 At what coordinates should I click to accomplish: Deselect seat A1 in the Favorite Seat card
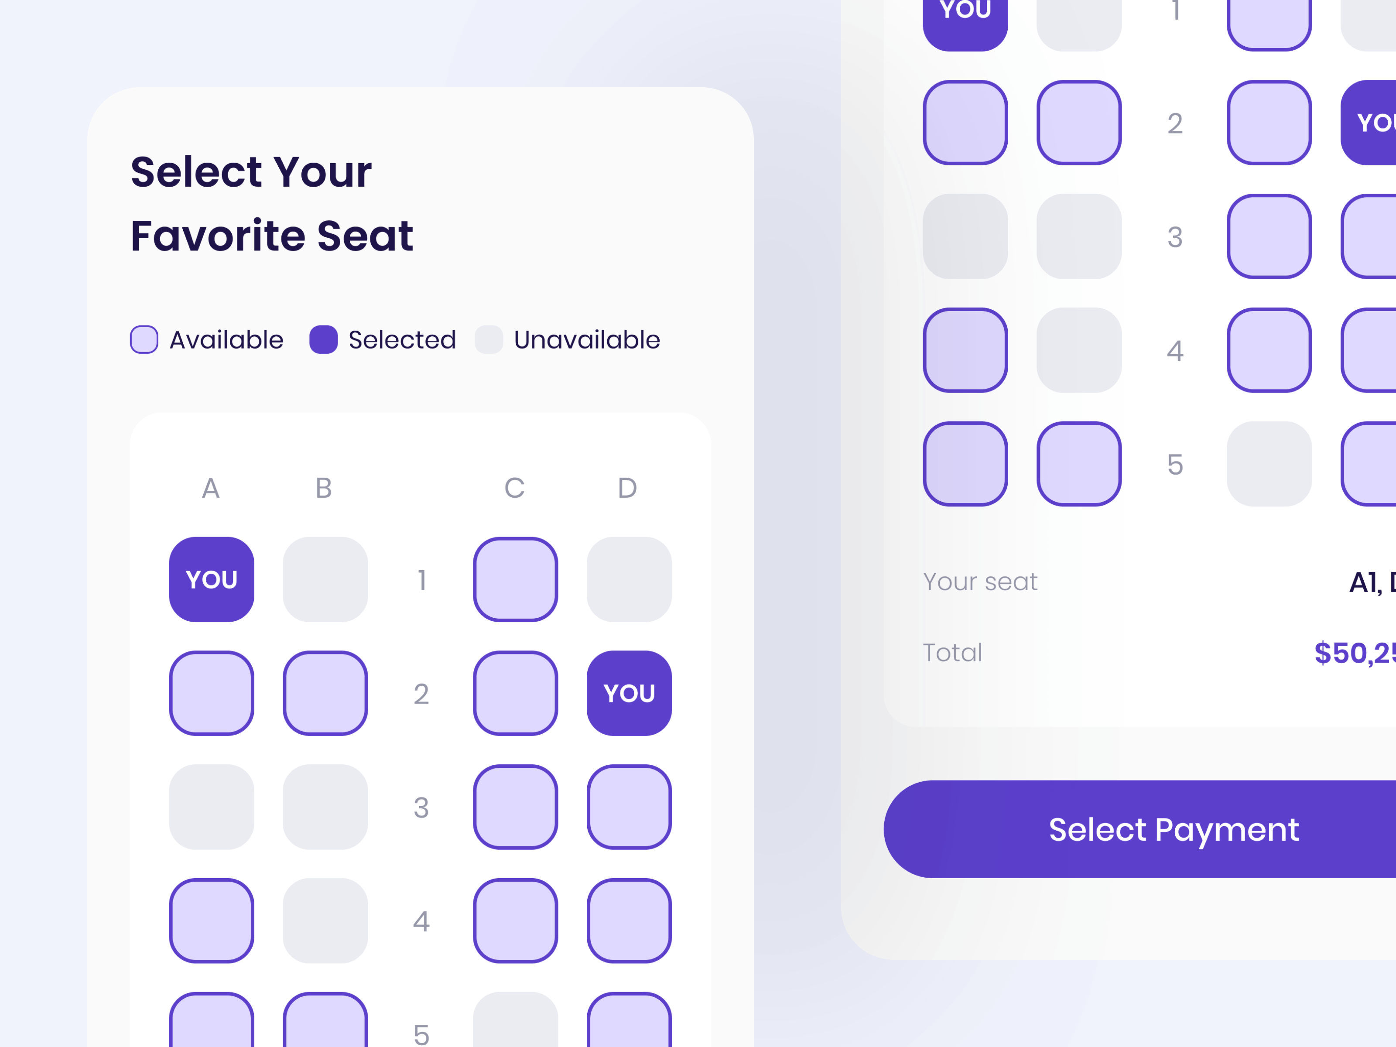click(212, 579)
